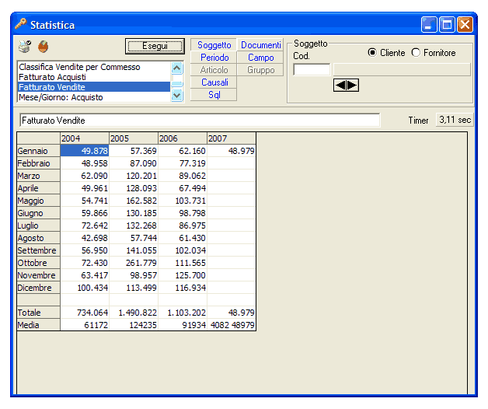The image size is (488, 409).
Task: Select total cell 734.064
Action: click(85, 313)
